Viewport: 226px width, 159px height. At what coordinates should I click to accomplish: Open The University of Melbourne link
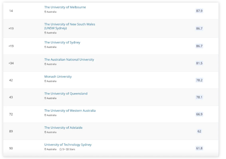click(65, 7)
